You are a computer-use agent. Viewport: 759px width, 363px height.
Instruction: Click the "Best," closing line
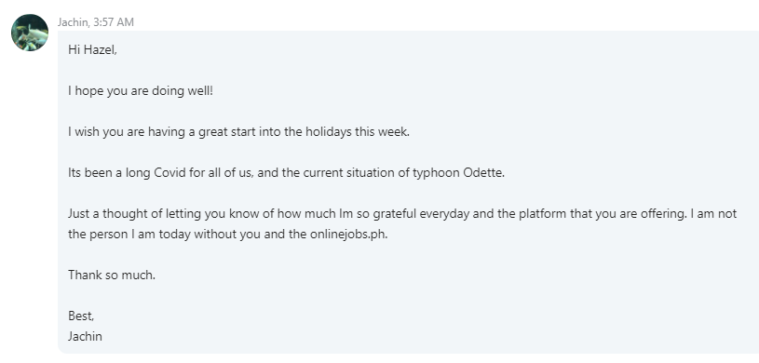(81, 316)
